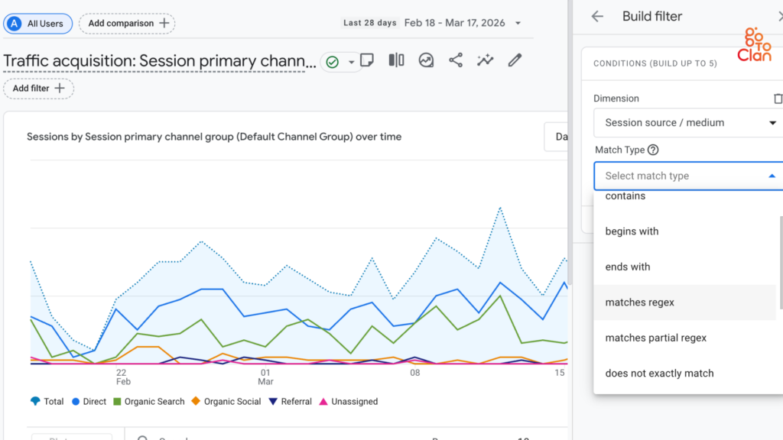This screenshot has height=440, width=783.
Task: Share the Traffic acquisition report
Action: point(456,60)
